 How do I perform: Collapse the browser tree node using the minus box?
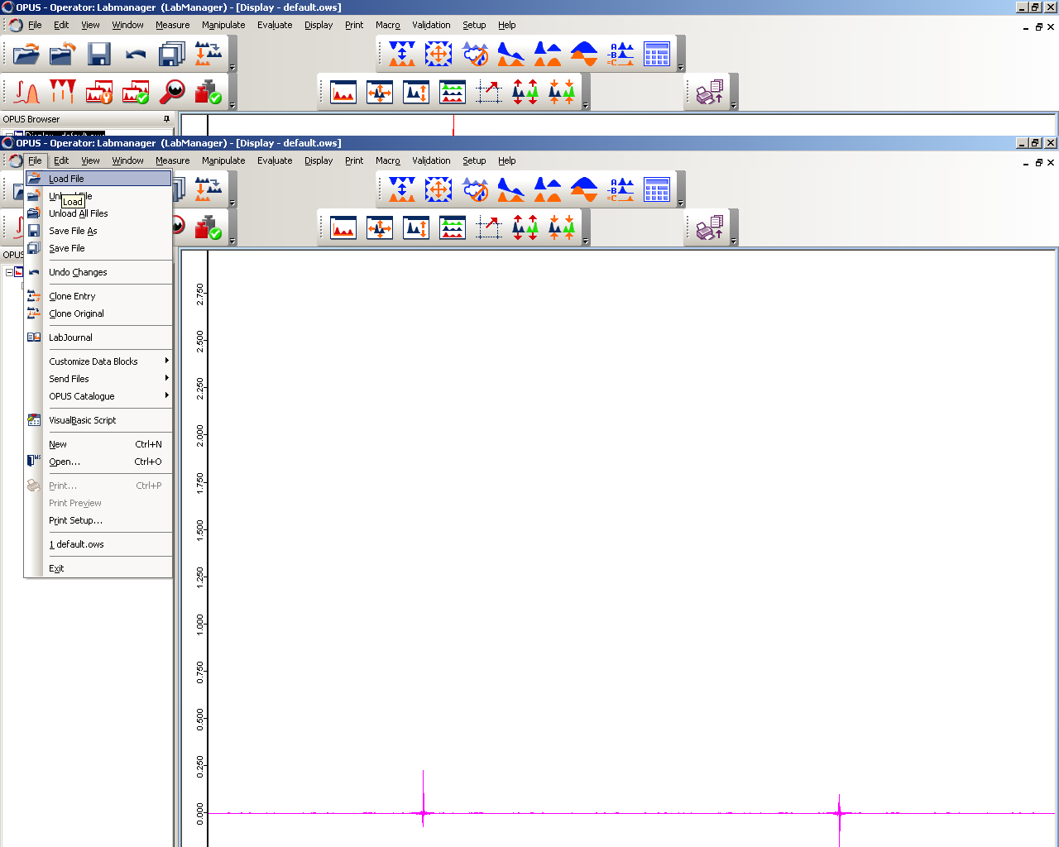click(x=9, y=272)
